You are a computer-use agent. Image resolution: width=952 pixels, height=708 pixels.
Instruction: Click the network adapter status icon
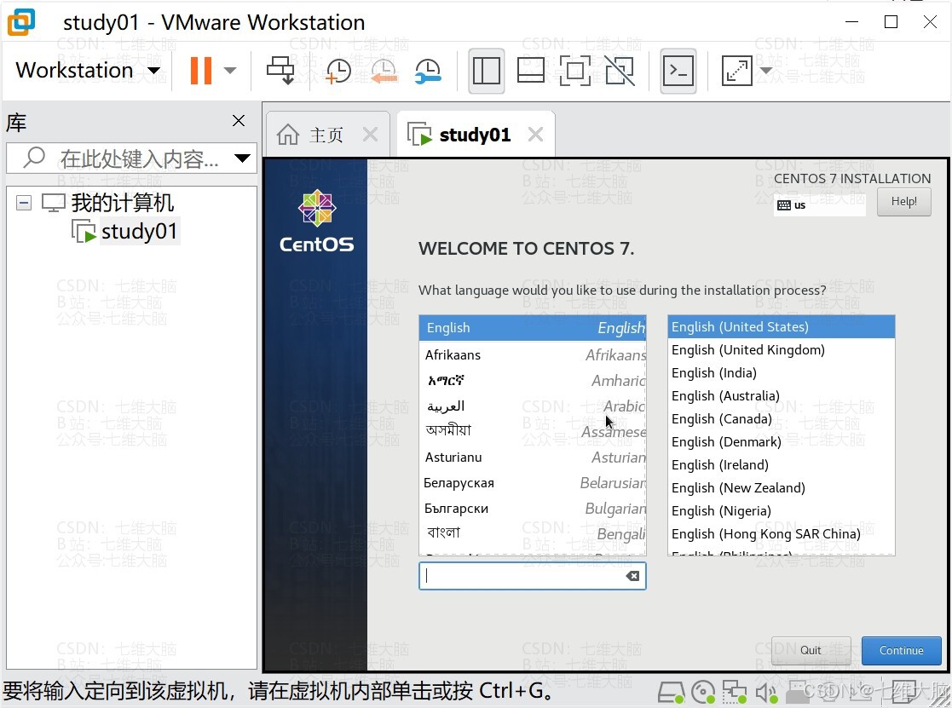click(734, 692)
